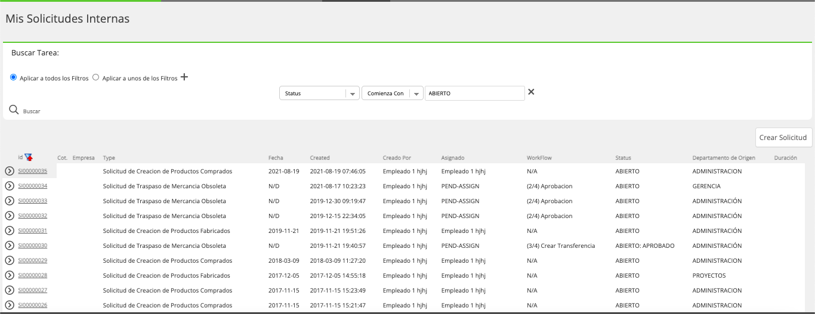Click '(3/4) Crear Transferencia' workflow cell
This screenshot has height=314, width=815.
561,245
